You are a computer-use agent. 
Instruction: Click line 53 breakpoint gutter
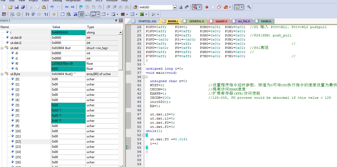pos(128,139)
